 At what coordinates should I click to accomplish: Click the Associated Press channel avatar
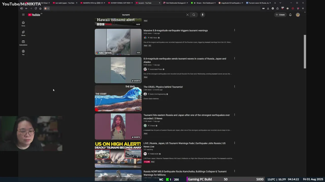(x=145, y=69)
